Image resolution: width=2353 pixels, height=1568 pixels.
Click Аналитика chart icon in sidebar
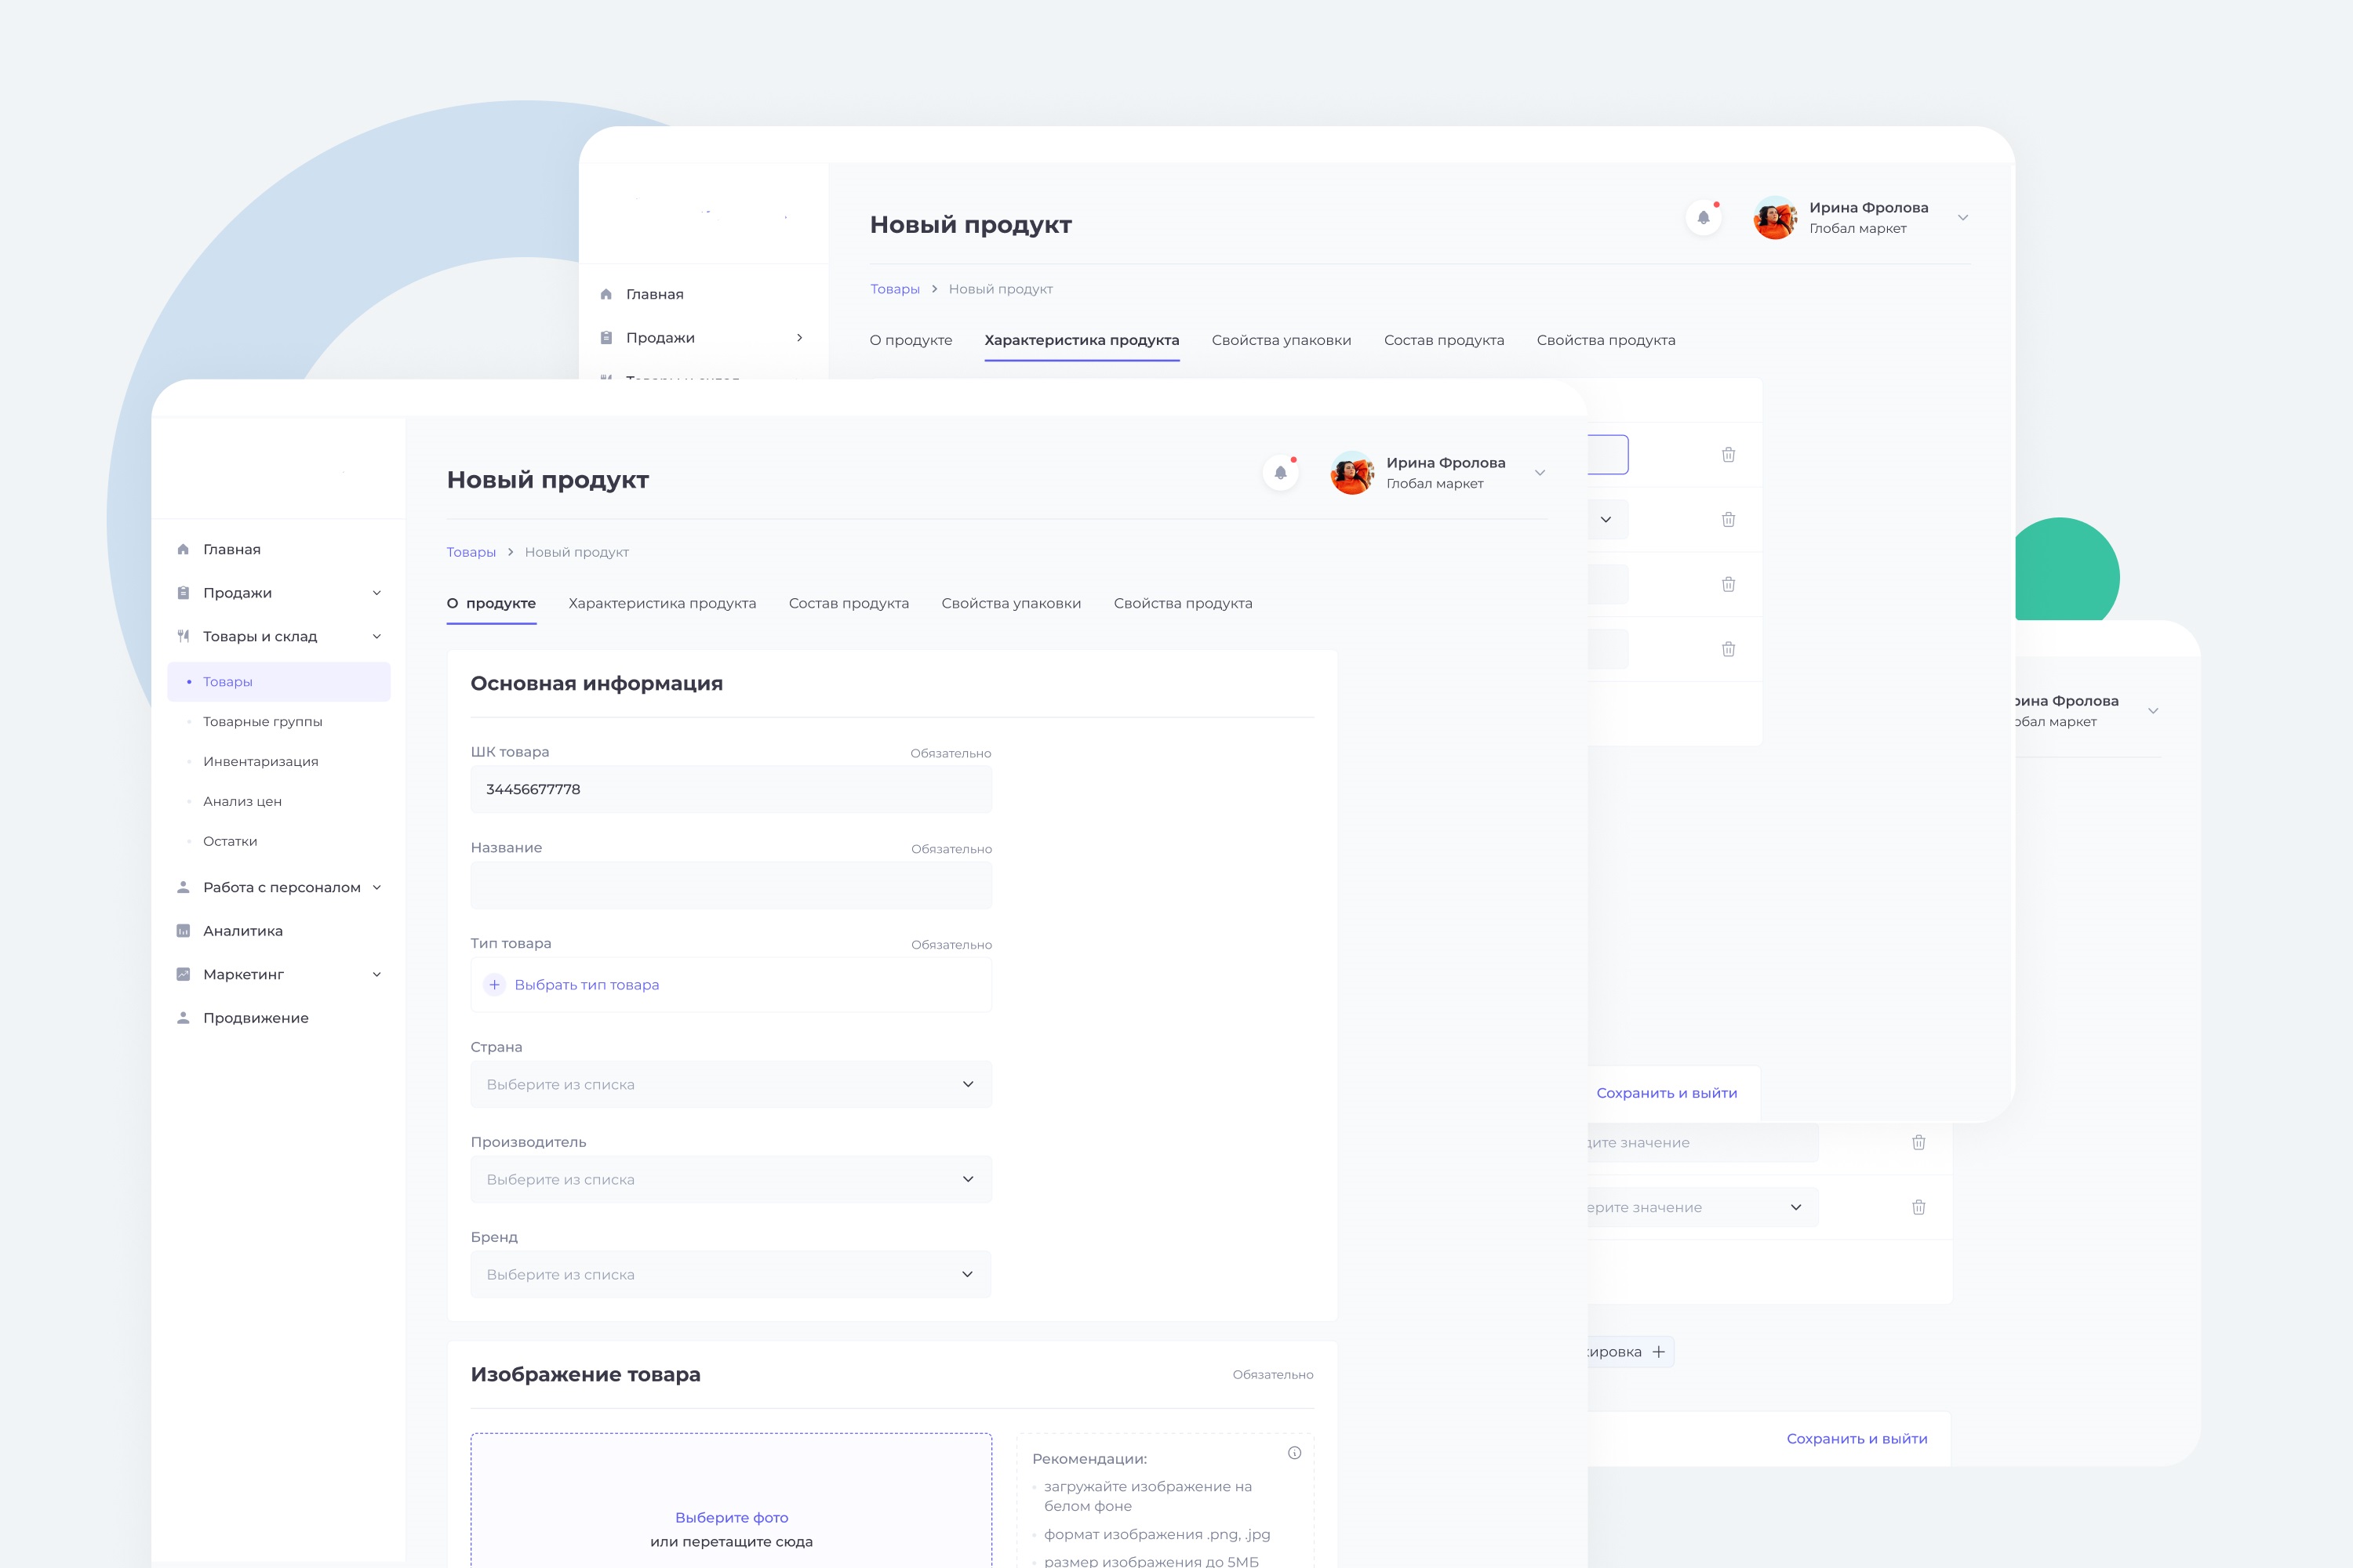(183, 931)
